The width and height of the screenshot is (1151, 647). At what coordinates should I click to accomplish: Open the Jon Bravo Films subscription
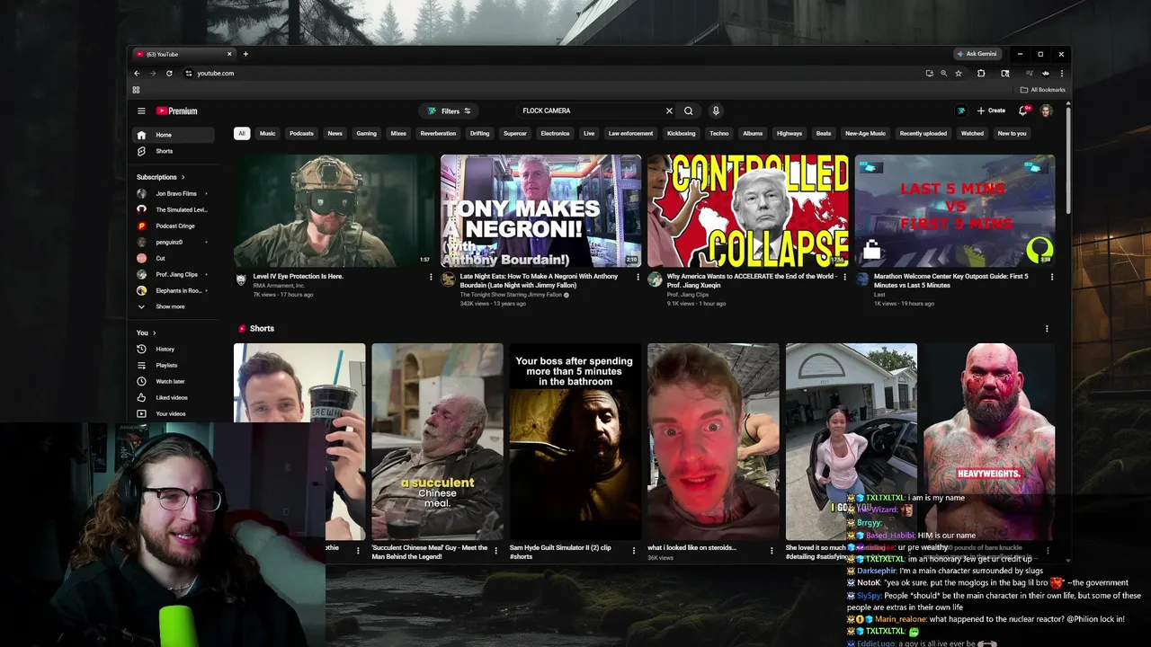pyautogui.click(x=174, y=193)
